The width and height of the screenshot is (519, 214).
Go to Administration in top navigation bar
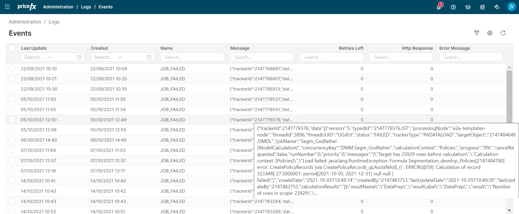point(58,7)
